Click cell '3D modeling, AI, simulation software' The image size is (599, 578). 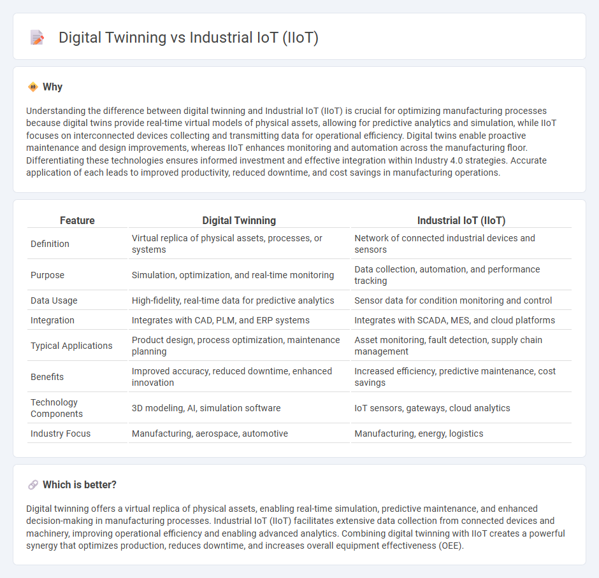239,408
